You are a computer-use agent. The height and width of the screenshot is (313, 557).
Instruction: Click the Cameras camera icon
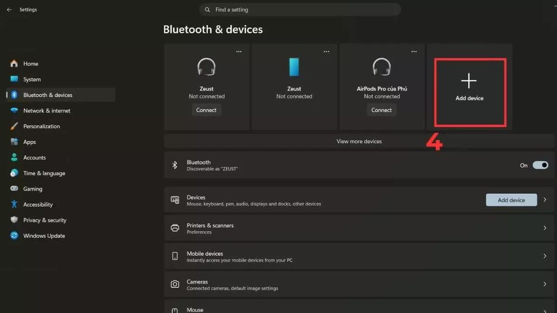(175, 284)
